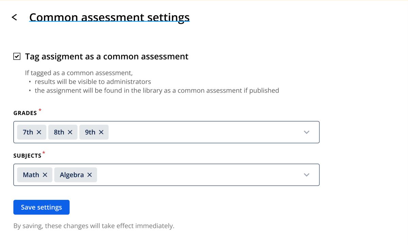Remove the Math subject tag
The width and height of the screenshot is (408, 245).
click(45, 175)
